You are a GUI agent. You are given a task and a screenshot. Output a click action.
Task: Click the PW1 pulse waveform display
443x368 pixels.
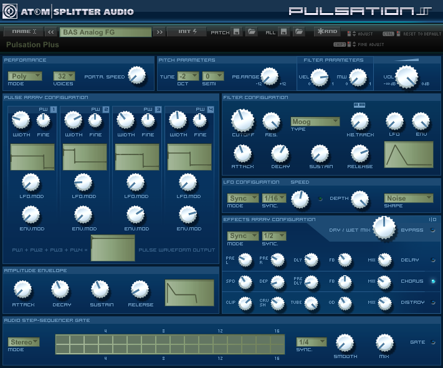32,157
